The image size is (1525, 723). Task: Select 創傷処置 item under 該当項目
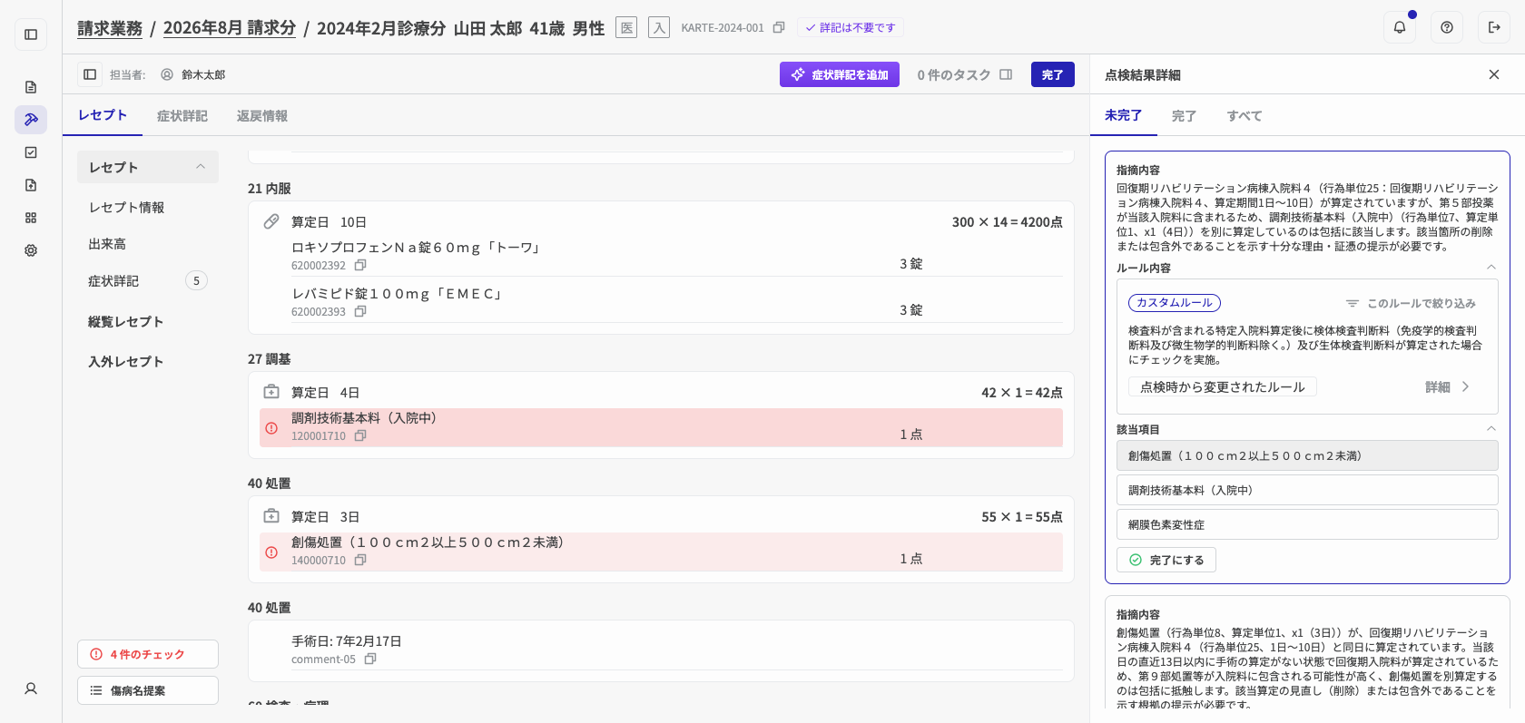(1307, 455)
